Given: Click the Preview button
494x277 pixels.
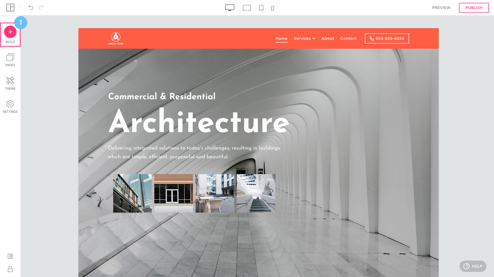Looking at the screenshot, I should 441,8.
